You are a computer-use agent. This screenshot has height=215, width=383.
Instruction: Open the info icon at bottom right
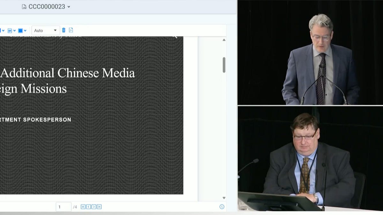[x=222, y=207]
